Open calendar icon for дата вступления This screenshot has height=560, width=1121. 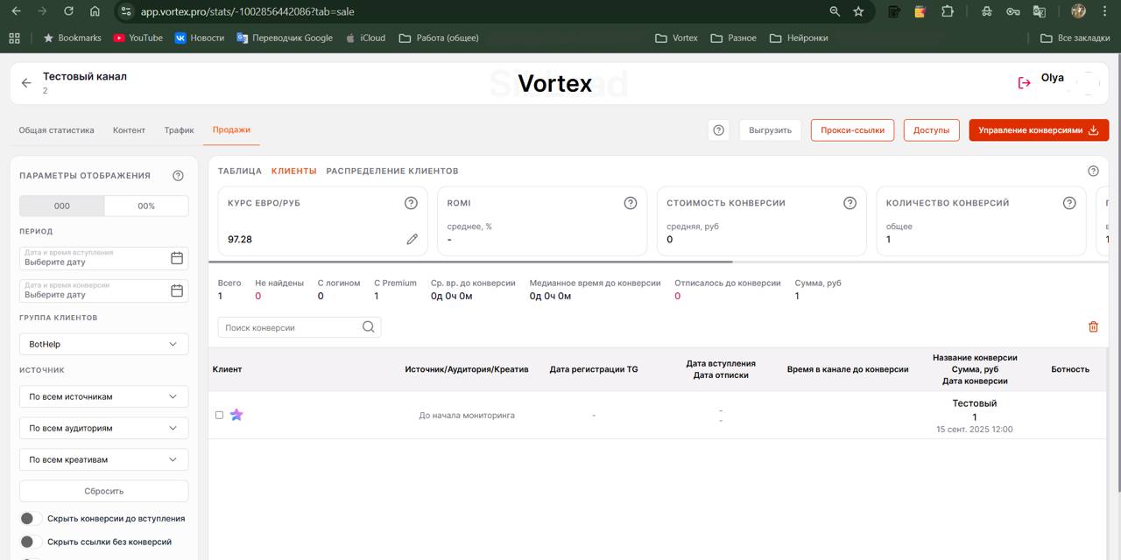[x=177, y=257]
